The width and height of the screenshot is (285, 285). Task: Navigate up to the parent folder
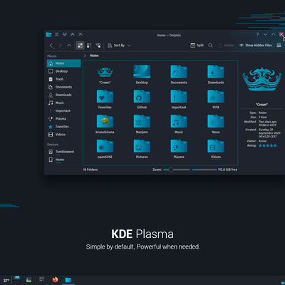(x=69, y=46)
